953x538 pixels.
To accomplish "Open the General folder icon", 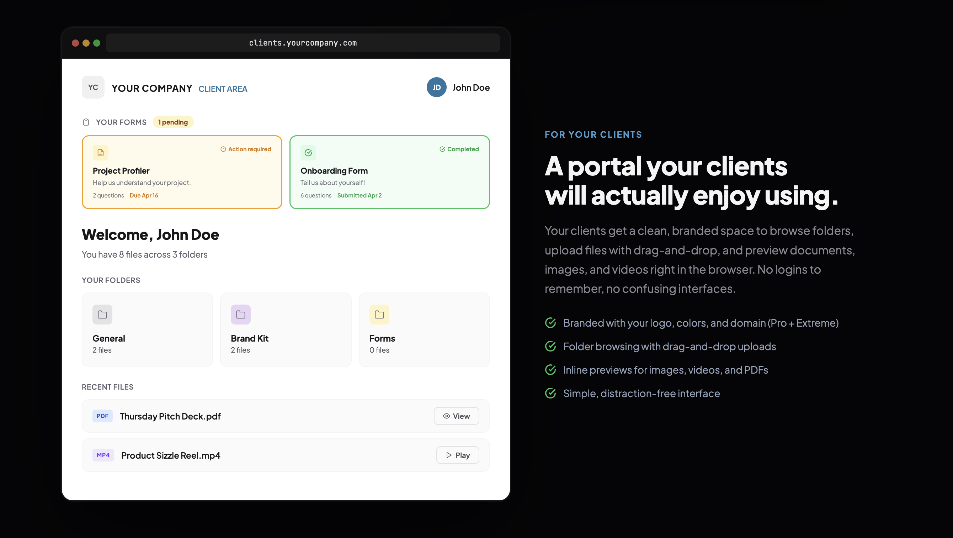I will pos(102,314).
